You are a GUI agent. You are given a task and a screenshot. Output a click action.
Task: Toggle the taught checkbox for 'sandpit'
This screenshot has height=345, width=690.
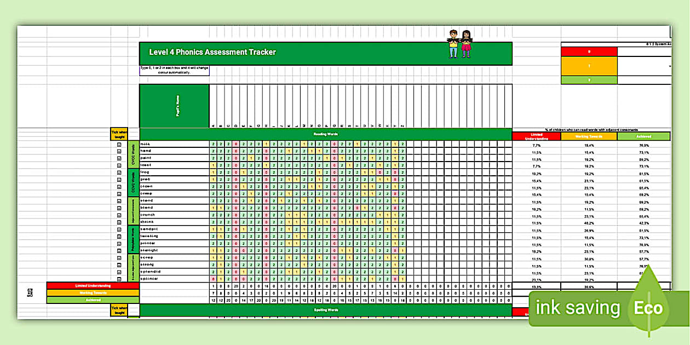coord(119,229)
